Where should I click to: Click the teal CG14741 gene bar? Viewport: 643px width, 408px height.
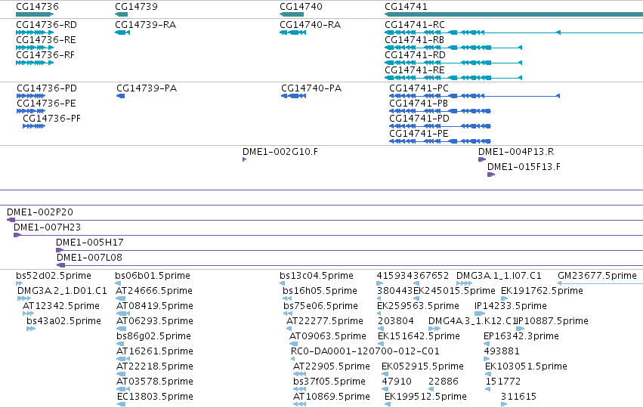[x=514, y=14]
